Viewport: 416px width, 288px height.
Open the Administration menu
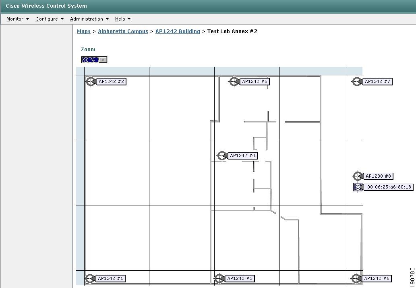tap(89, 19)
